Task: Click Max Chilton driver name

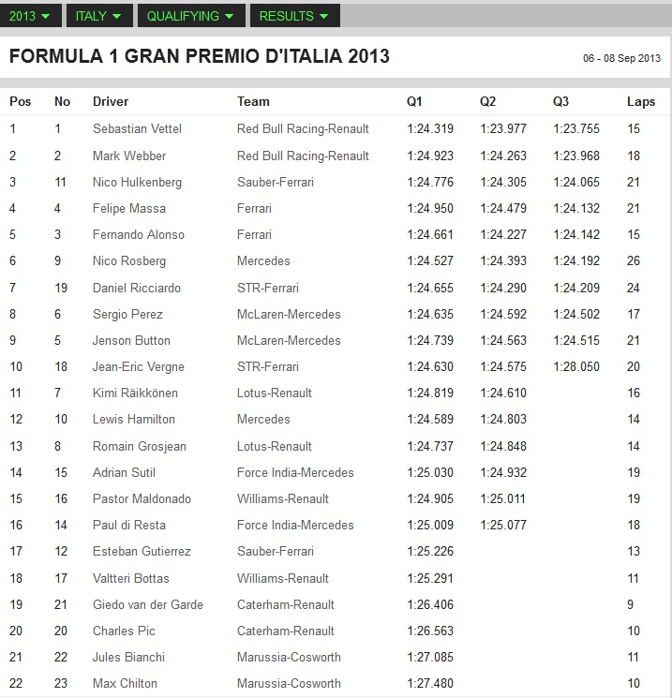Action: [x=125, y=683]
